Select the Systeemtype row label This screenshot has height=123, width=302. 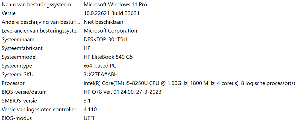(x=17, y=66)
